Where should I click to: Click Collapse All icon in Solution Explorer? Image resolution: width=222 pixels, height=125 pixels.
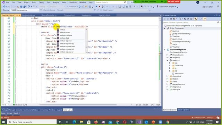tap(188, 19)
